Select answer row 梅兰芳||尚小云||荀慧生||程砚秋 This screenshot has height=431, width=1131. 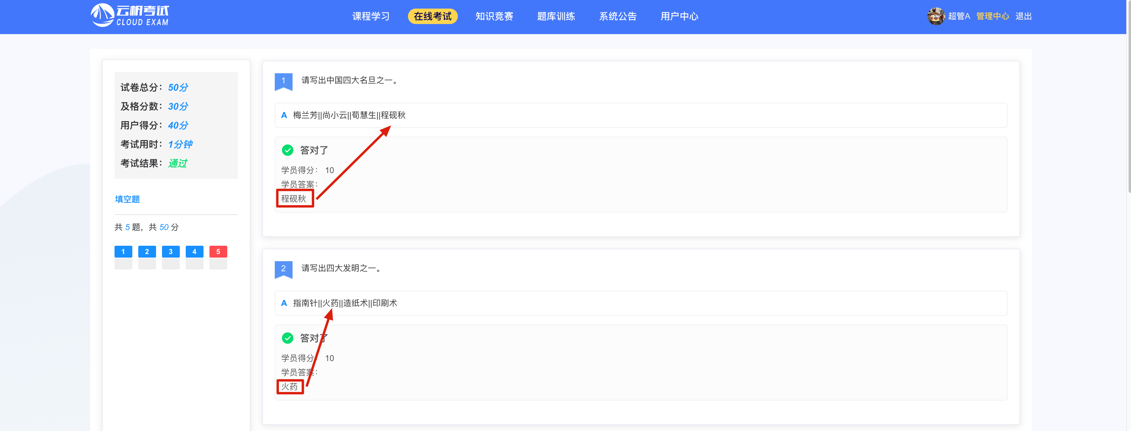(641, 115)
